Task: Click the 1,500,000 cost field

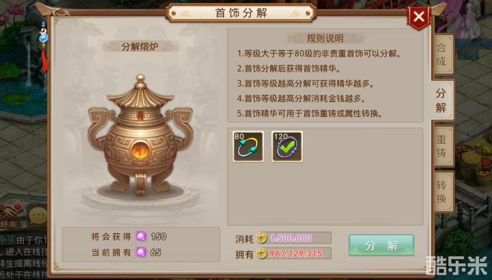Action: tap(294, 238)
